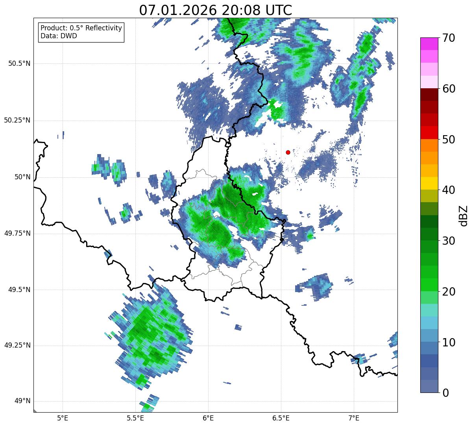Click the 50°N latitude label
Viewport: 473px width, 426px height.
tap(22, 177)
